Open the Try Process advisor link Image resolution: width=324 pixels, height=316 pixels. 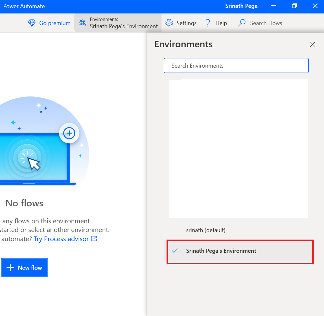(61, 239)
